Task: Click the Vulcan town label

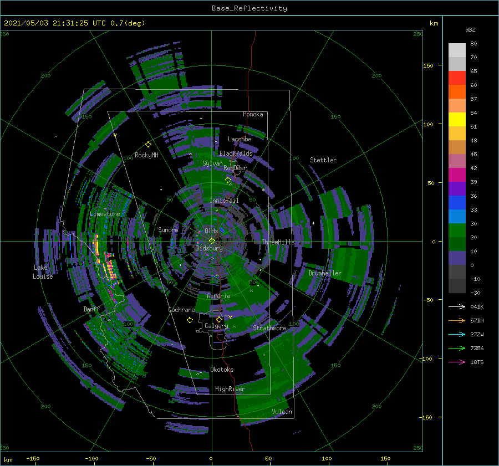Action: (x=282, y=412)
